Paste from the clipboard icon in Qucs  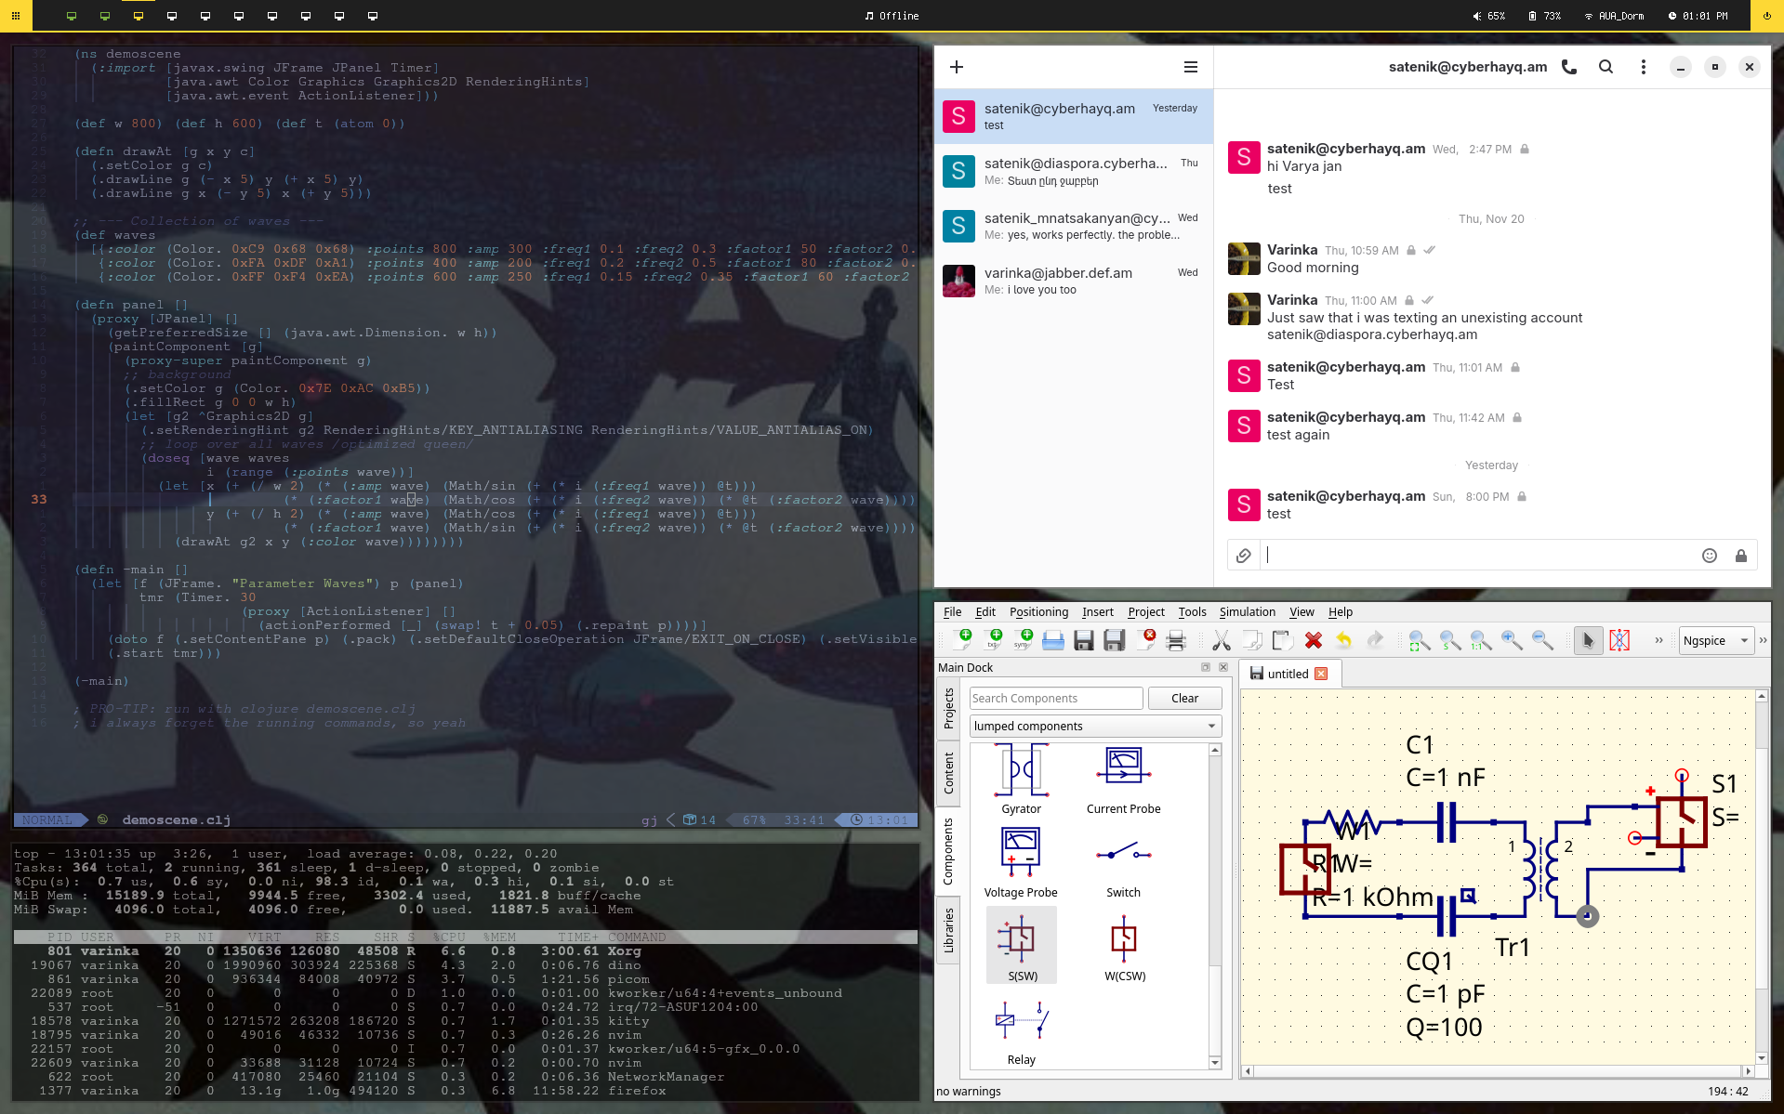point(1283,640)
